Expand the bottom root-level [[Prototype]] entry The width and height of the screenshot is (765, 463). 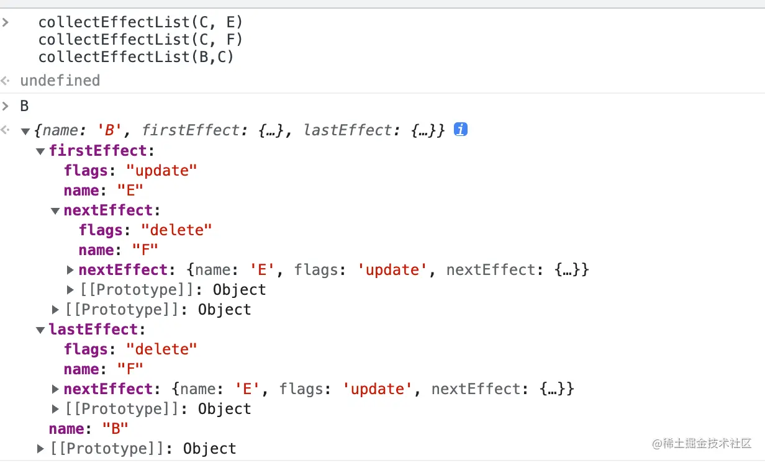[40, 449]
